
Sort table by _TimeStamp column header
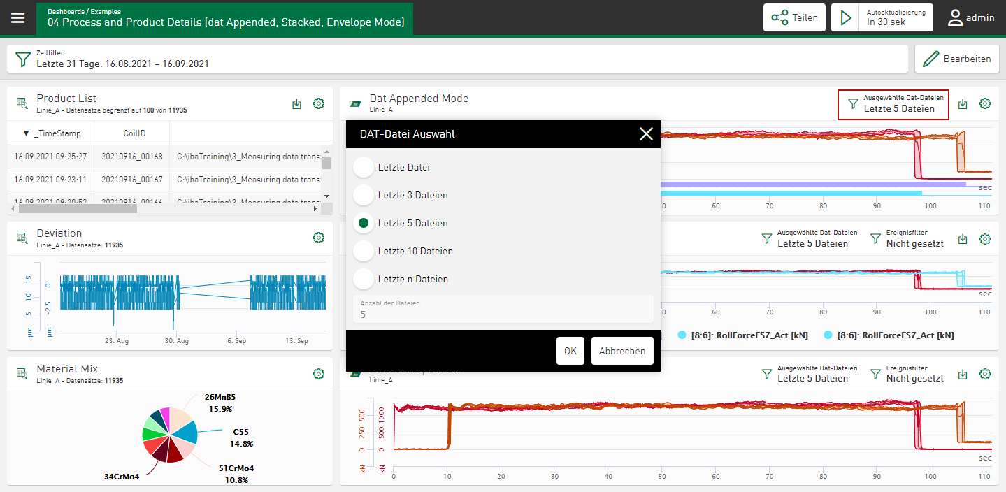coord(57,133)
